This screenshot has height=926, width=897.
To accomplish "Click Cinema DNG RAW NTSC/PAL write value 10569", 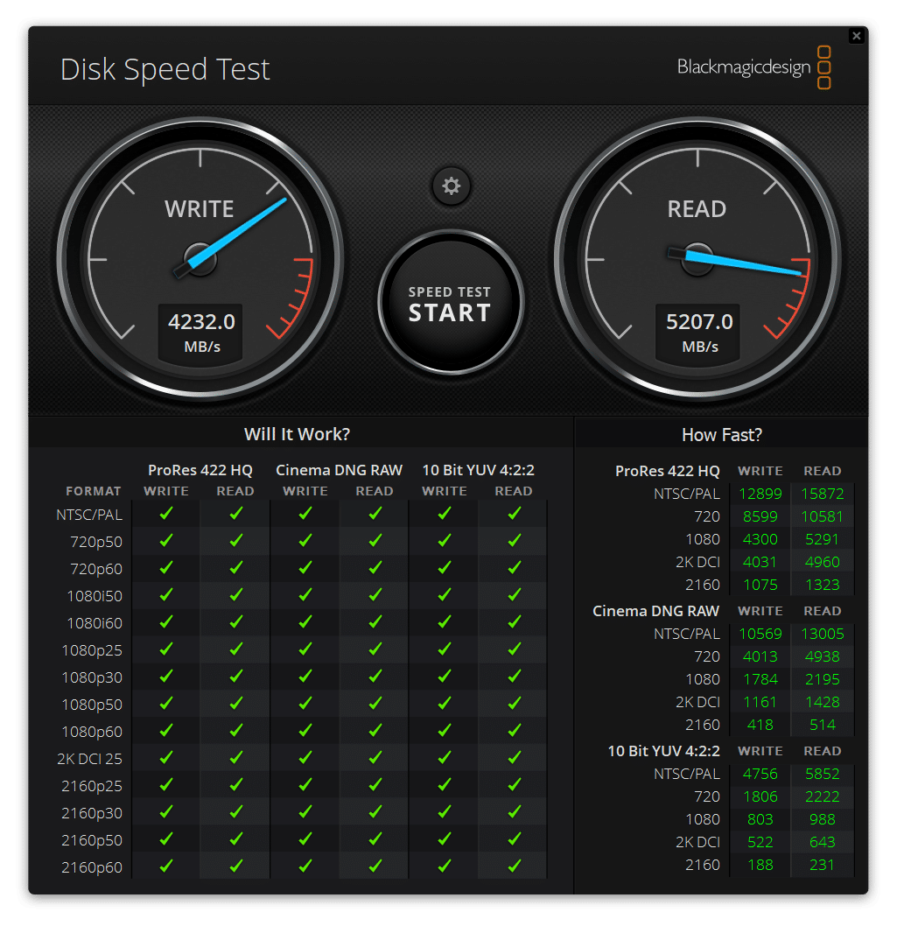I will [760, 634].
